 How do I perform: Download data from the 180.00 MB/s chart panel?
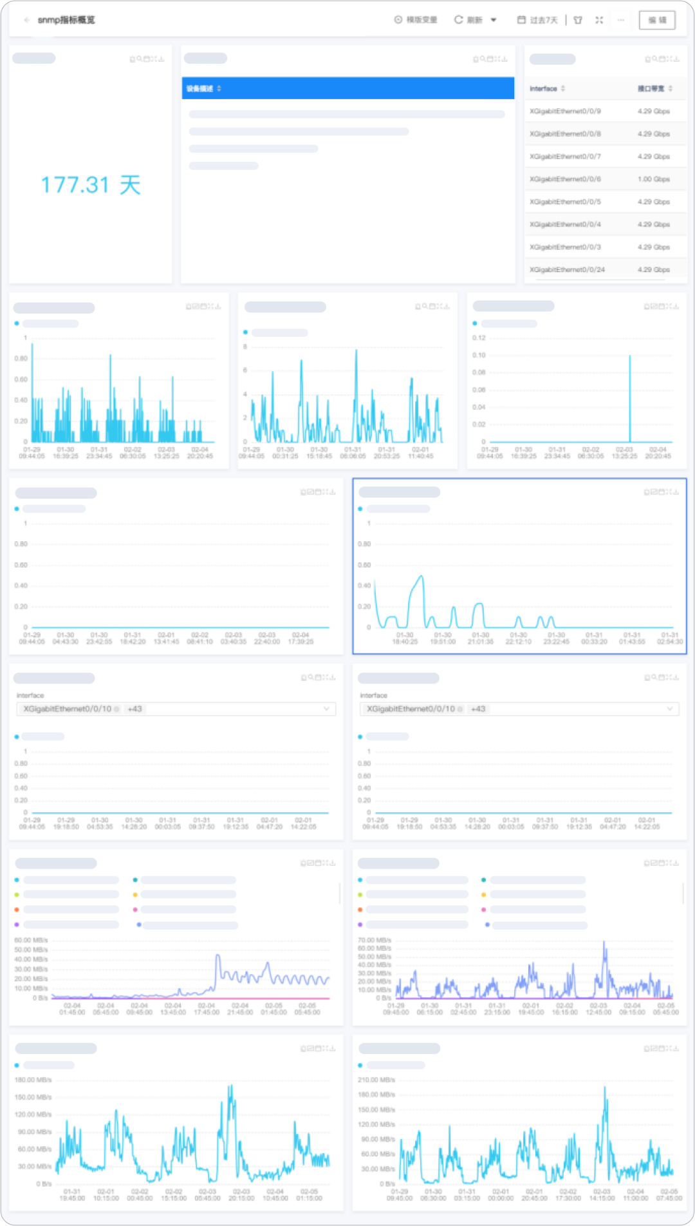[x=333, y=1048]
